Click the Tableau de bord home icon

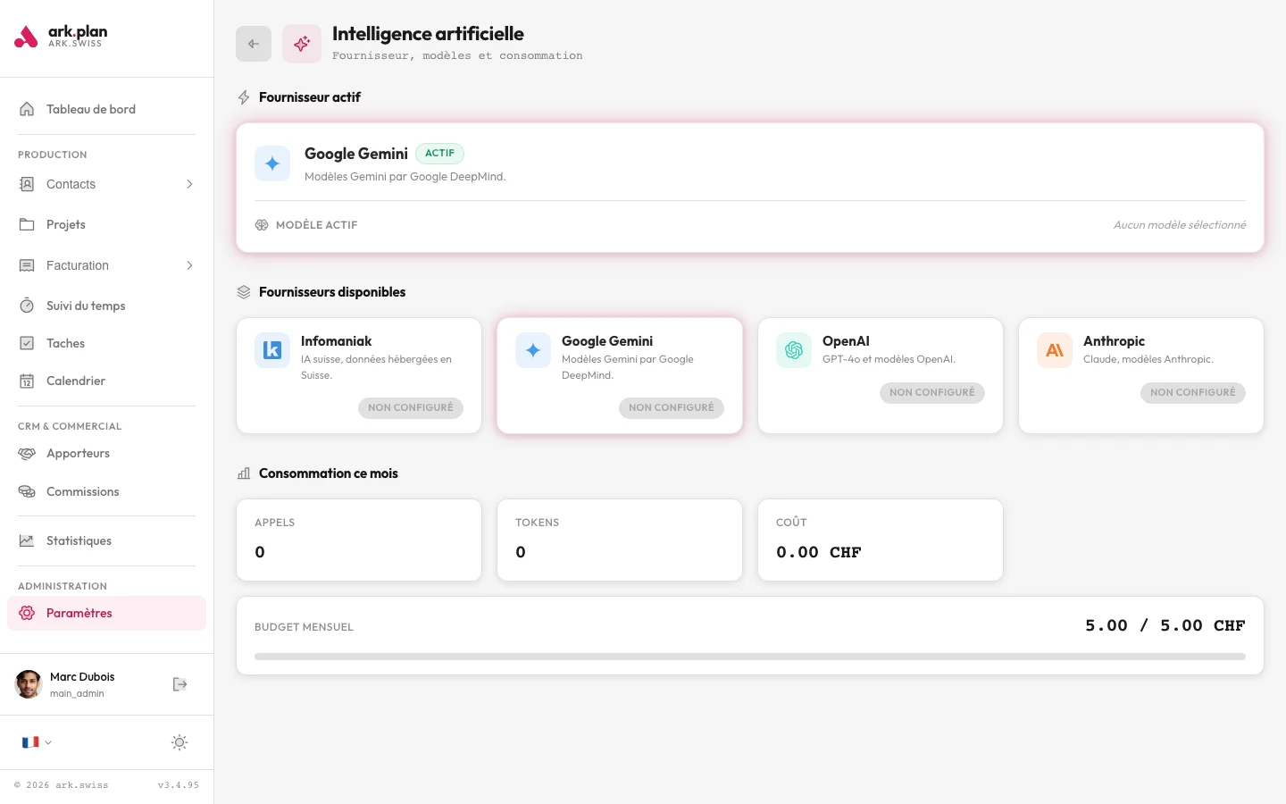27,109
